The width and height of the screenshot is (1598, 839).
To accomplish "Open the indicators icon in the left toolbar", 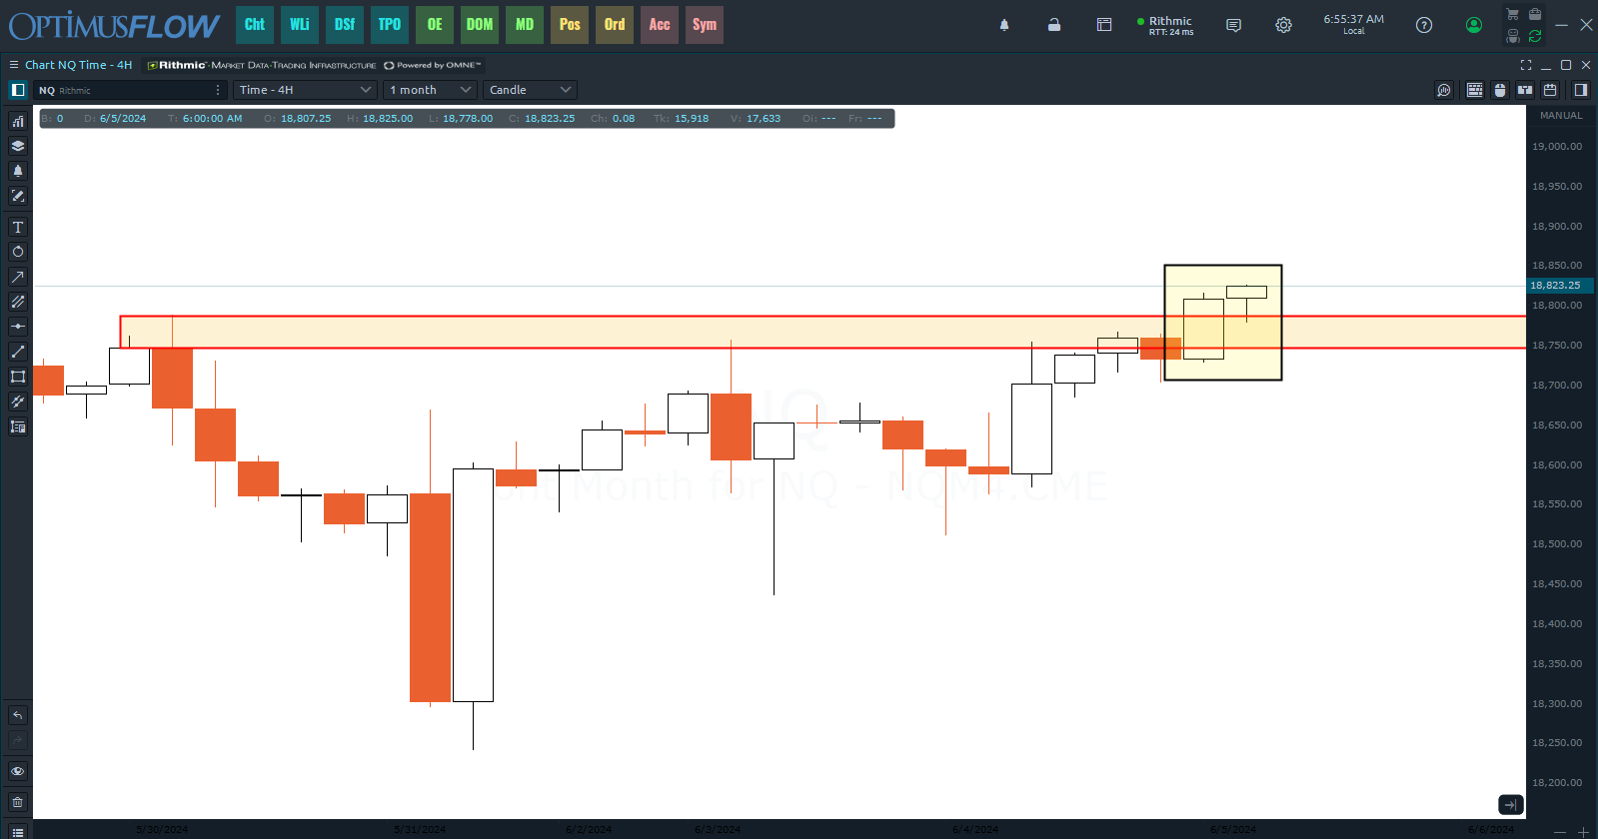I will point(17,121).
